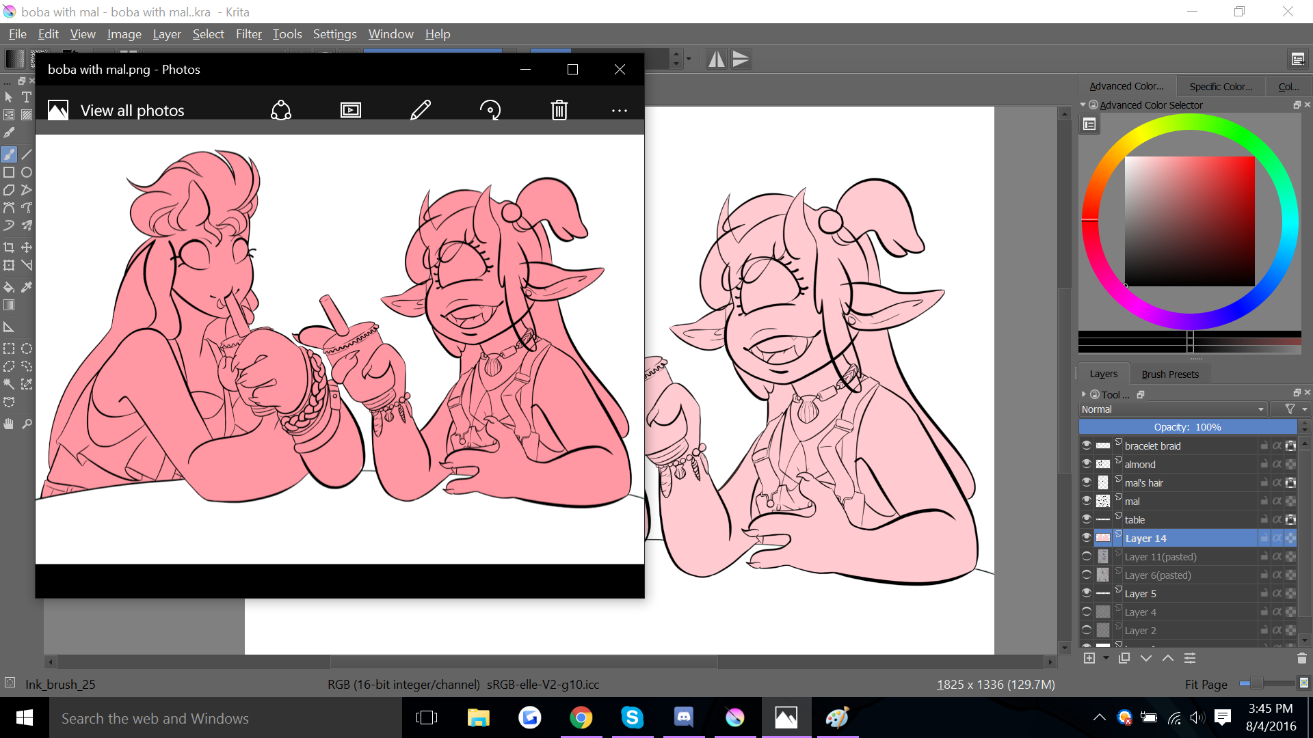Pick a hue on the color wheel ring
Image resolution: width=1313 pixels, height=738 pixels.
(x=1190, y=123)
